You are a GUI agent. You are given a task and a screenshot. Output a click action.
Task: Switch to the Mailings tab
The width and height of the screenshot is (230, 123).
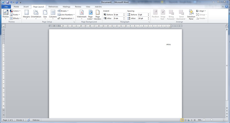(66, 7)
